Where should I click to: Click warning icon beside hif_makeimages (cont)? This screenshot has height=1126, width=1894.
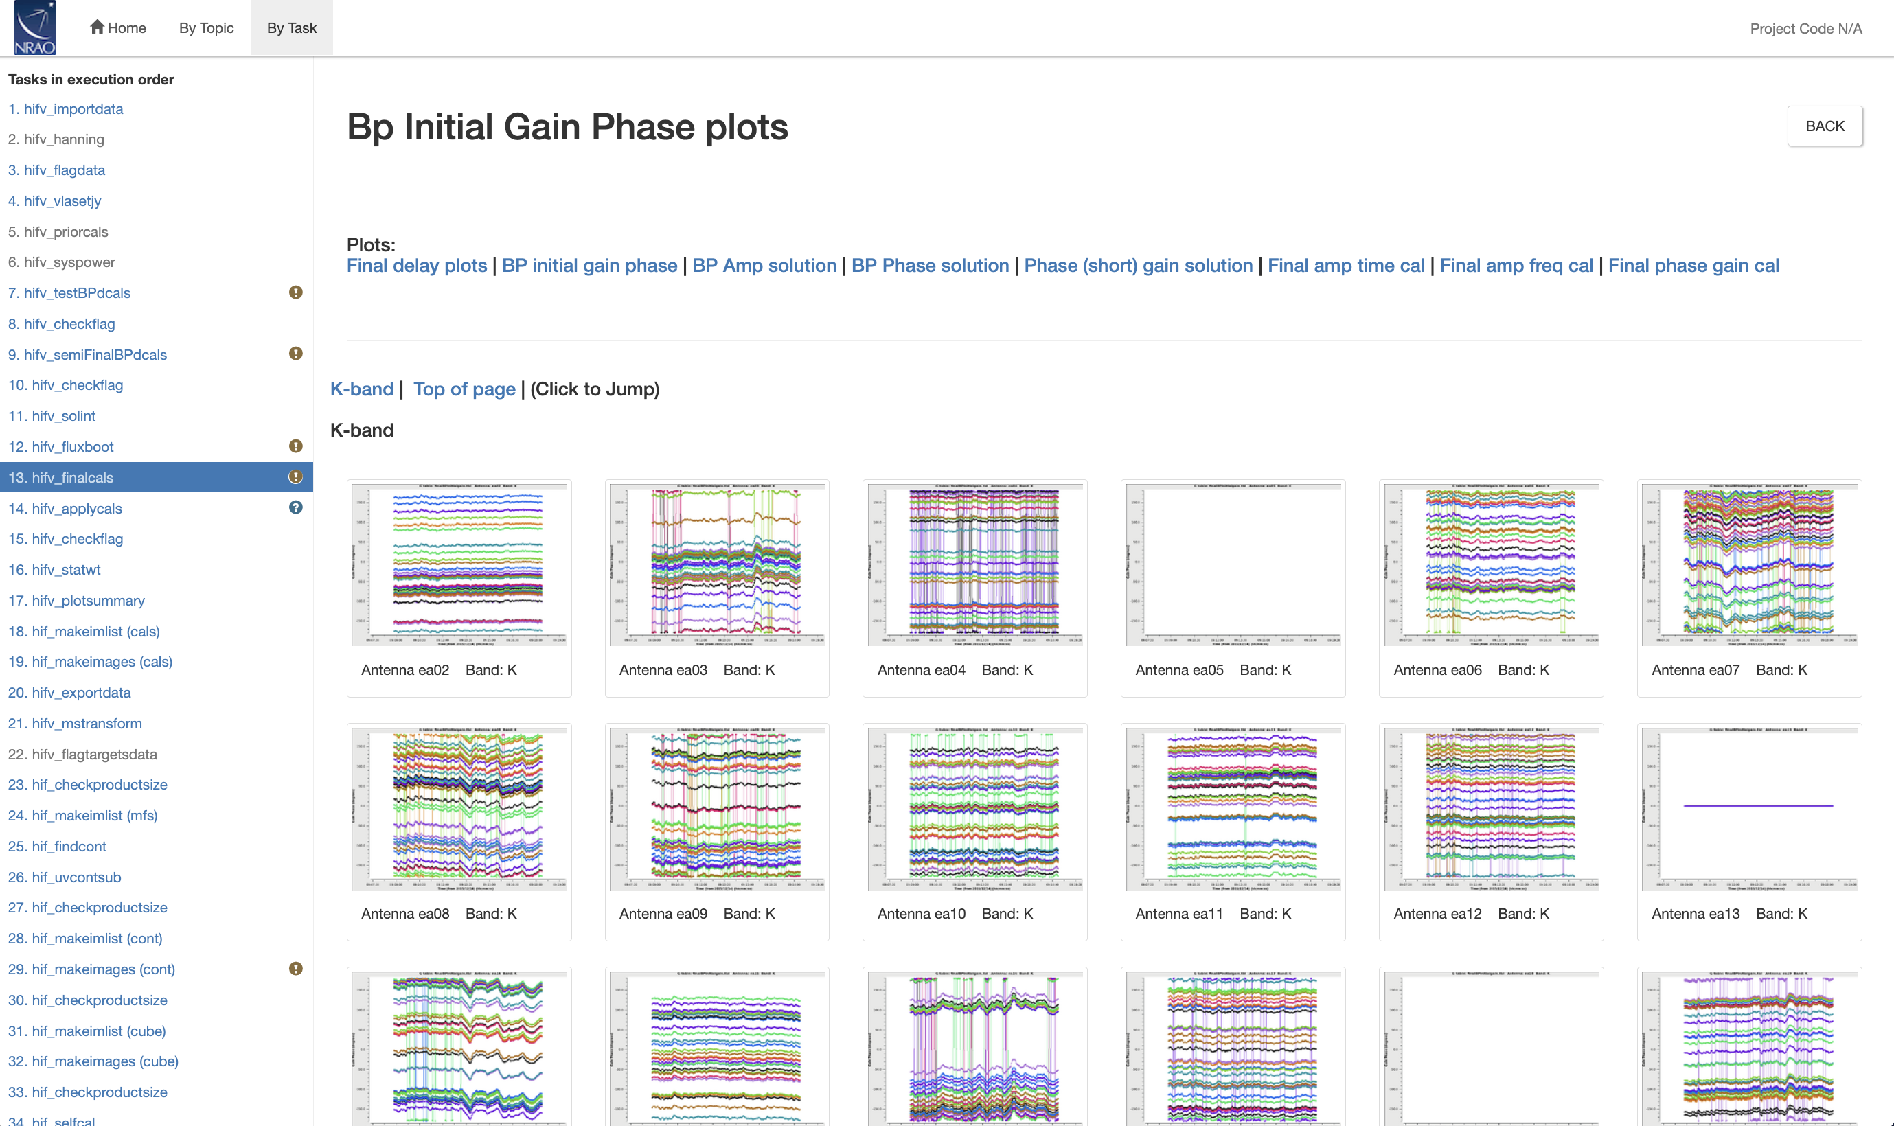point(296,968)
